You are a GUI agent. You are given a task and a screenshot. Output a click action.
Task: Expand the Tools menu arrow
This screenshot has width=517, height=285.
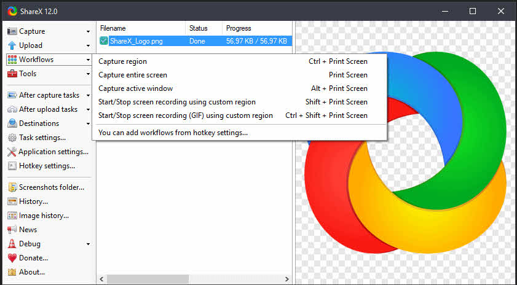pyautogui.click(x=88, y=74)
